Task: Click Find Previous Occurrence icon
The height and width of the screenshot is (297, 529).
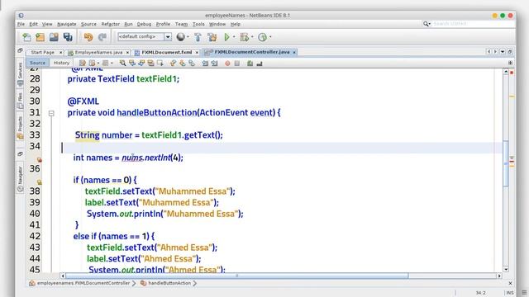Action: click(132, 63)
